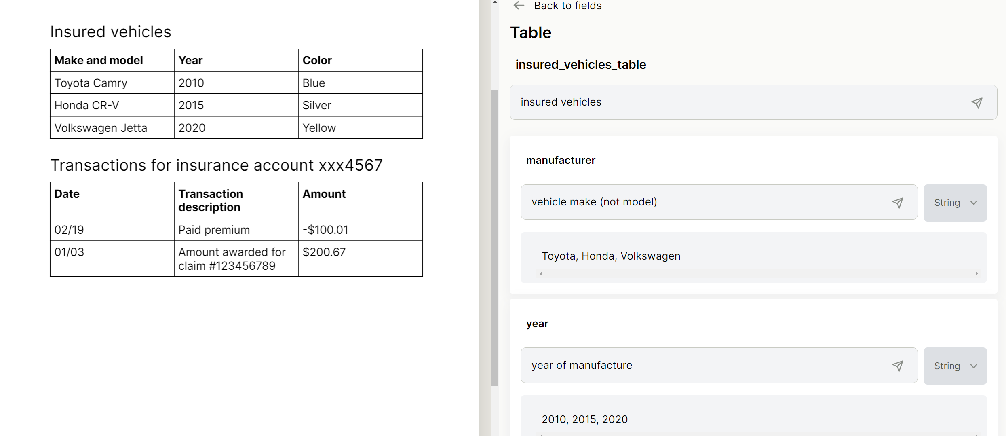Click the '01/03' date cell
The height and width of the screenshot is (436, 1006).
(x=112, y=259)
